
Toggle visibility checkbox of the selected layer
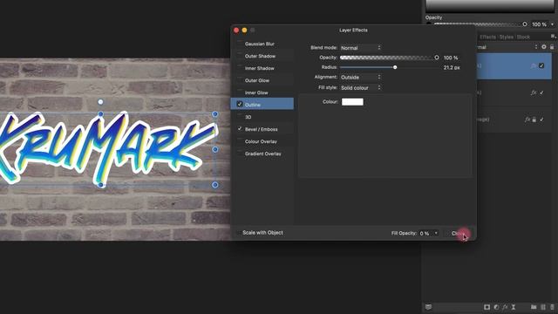click(541, 65)
